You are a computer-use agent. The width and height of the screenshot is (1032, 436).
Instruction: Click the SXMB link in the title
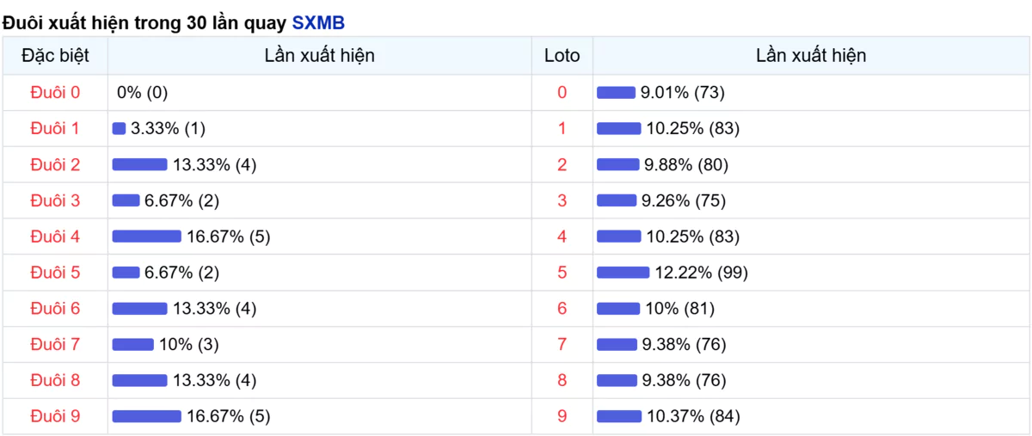[318, 22]
